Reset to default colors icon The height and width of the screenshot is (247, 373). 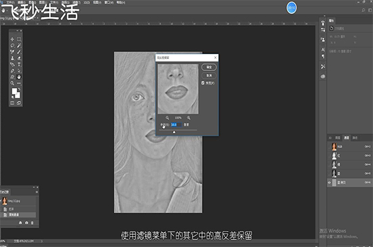(13, 97)
